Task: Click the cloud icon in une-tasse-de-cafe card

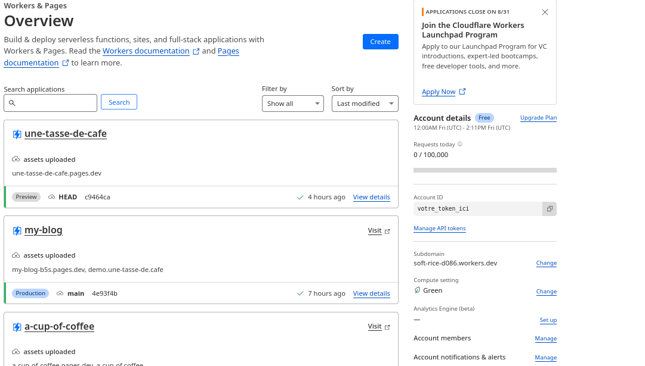Action: click(x=16, y=159)
